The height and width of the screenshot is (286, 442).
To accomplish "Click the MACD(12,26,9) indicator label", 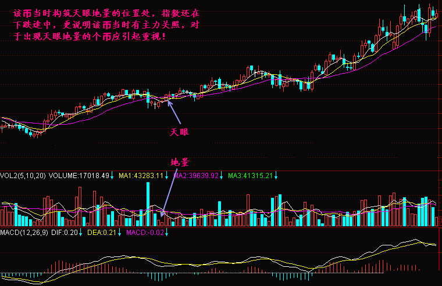I will click(24, 233).
